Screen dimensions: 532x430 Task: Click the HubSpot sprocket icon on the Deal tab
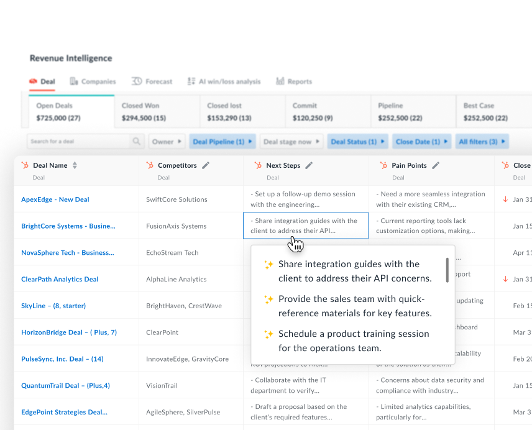pos(32,81)
